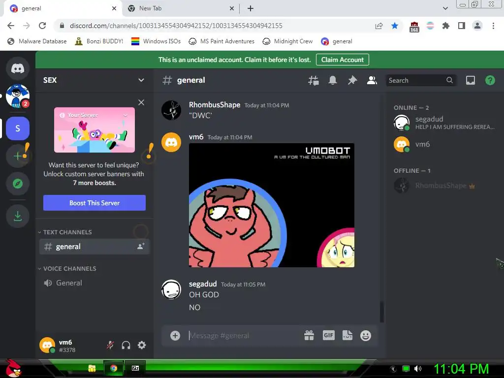Click Claim Account button
Image resolution: width=504 pixels, height=378 pixels.
(343, 60)
